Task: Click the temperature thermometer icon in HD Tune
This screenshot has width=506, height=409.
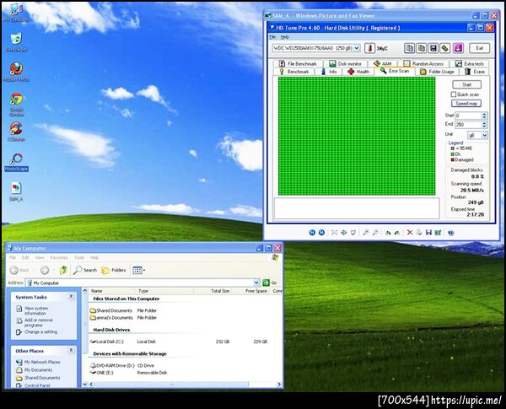Action: pos(370,48)
